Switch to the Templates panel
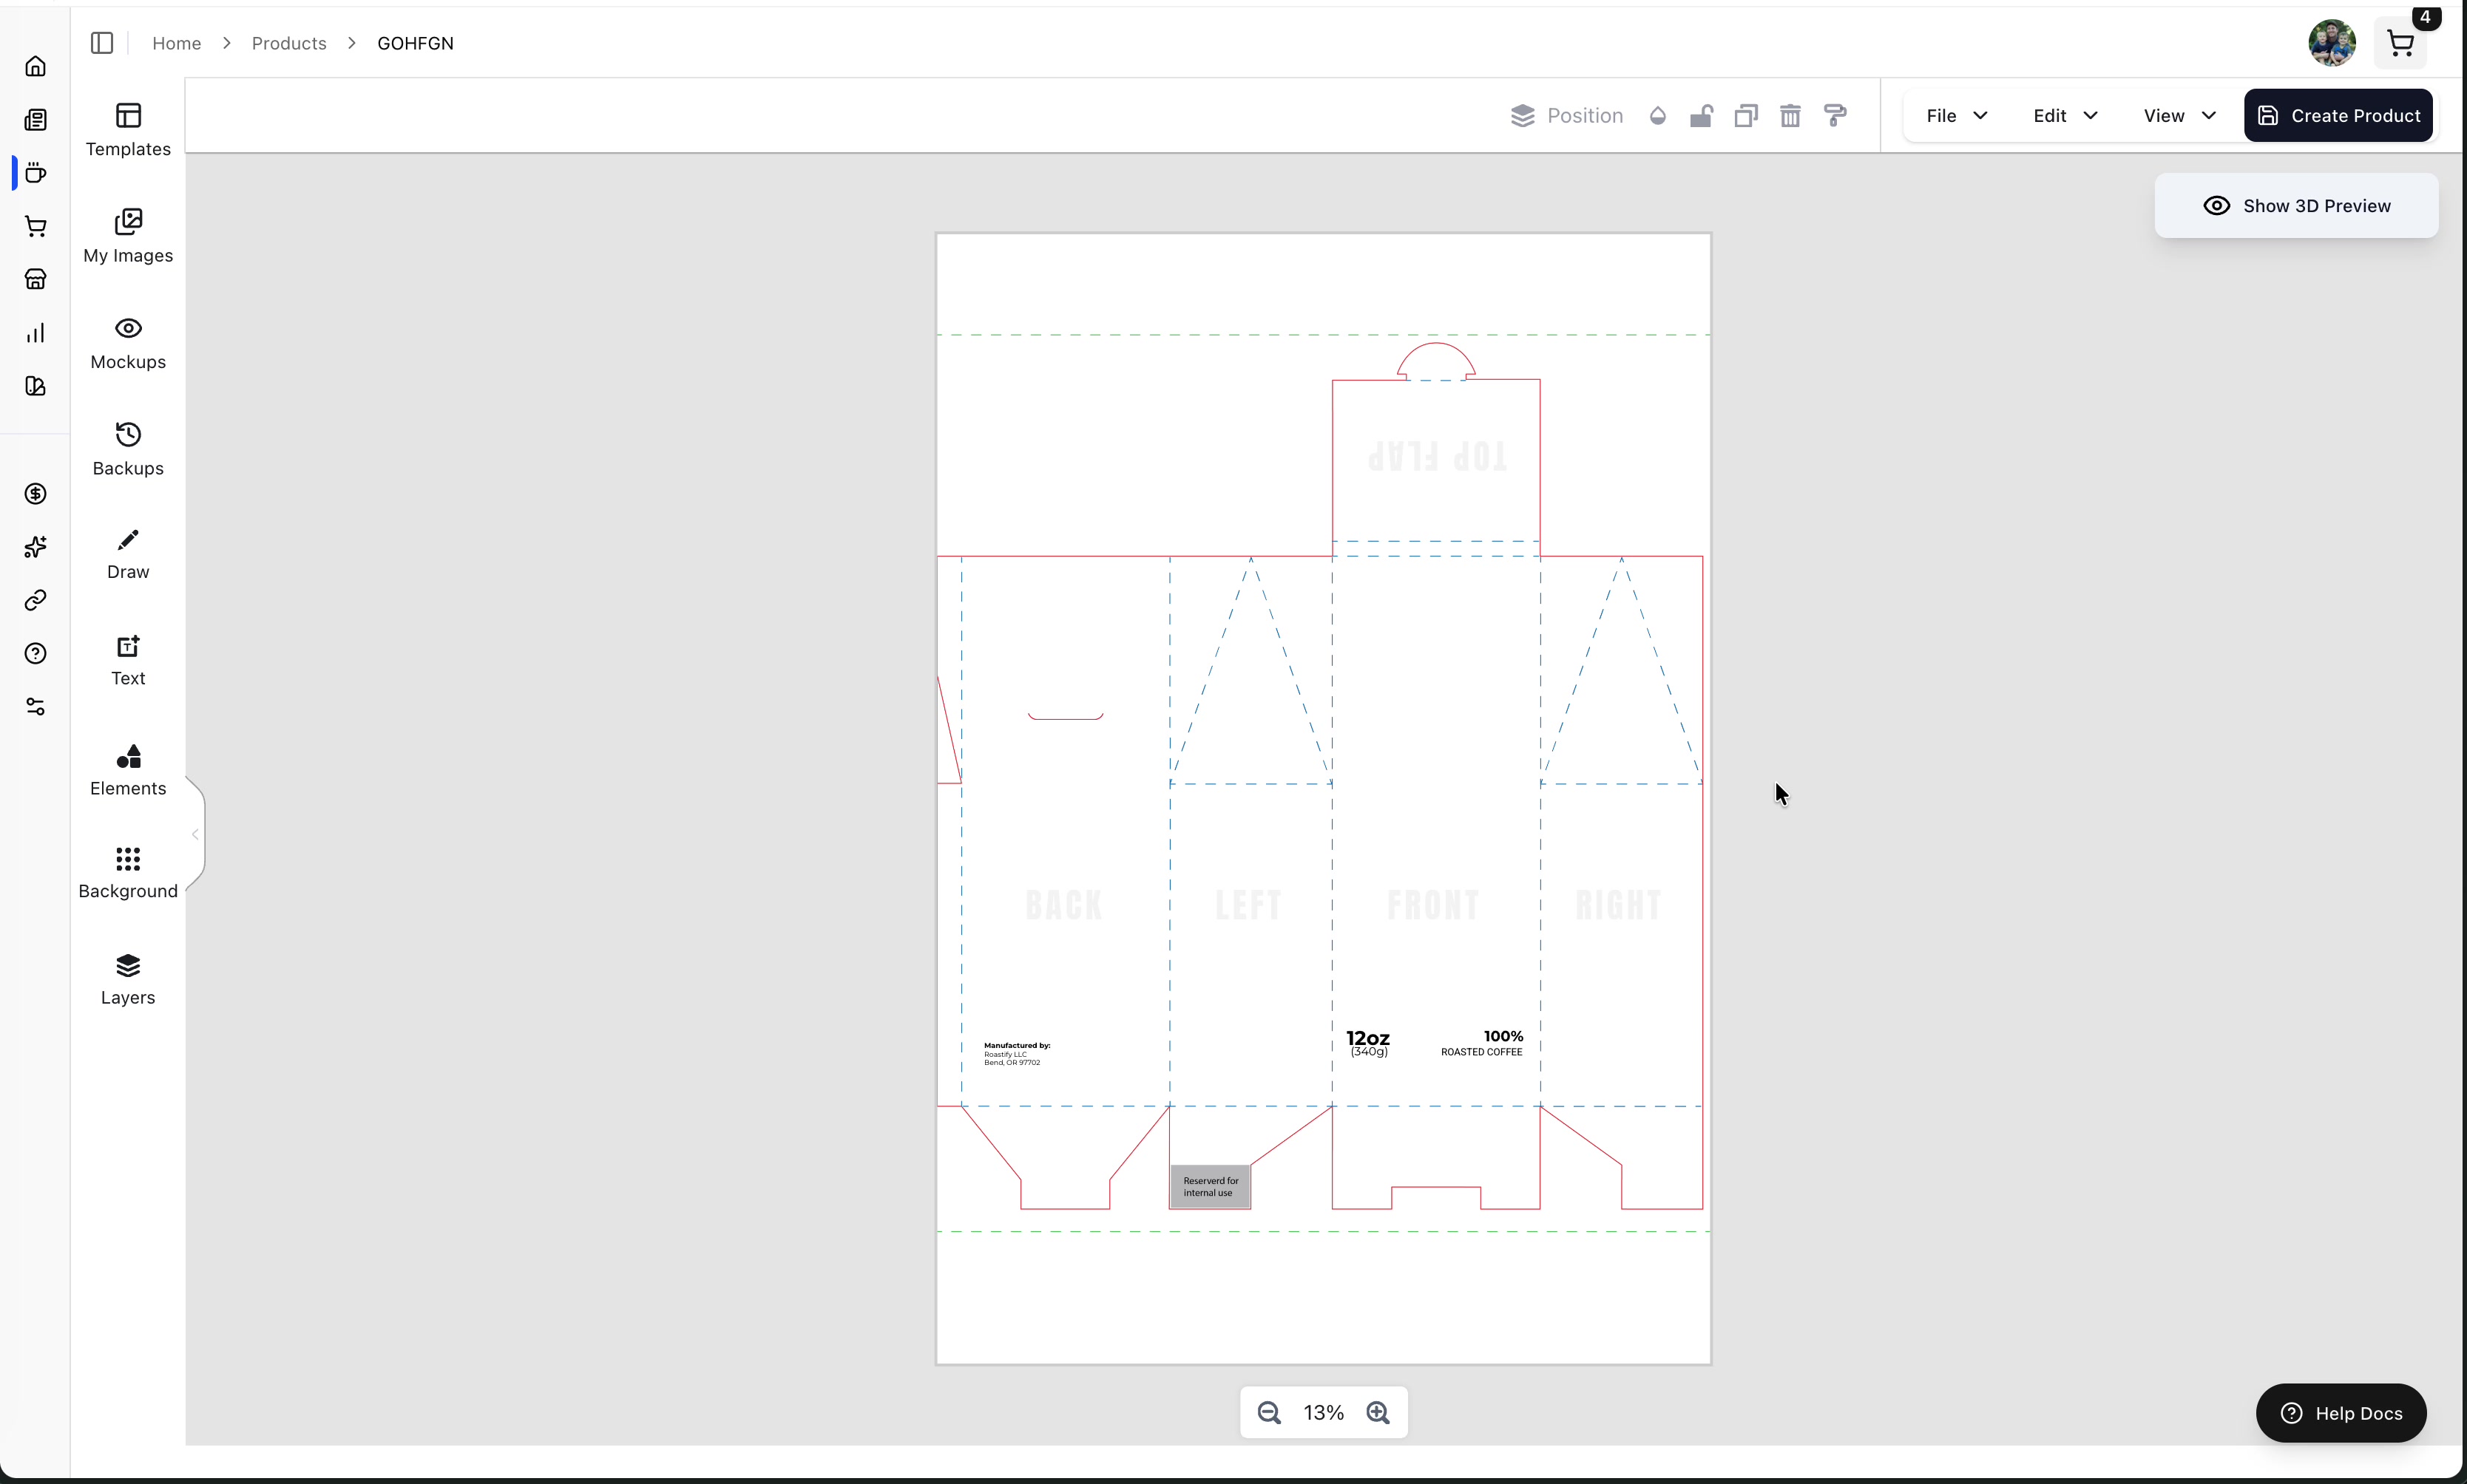The image size is (2467, 1484). (x=128, y=130)
